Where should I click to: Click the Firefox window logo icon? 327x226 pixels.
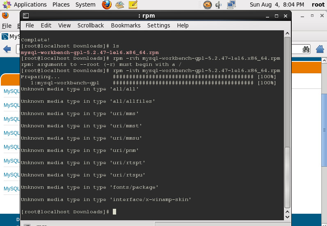tap(5, 16)
